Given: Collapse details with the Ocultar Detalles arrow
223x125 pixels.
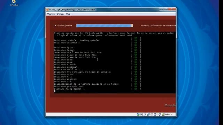Looking at the screenshot, I should coord(55,25).
